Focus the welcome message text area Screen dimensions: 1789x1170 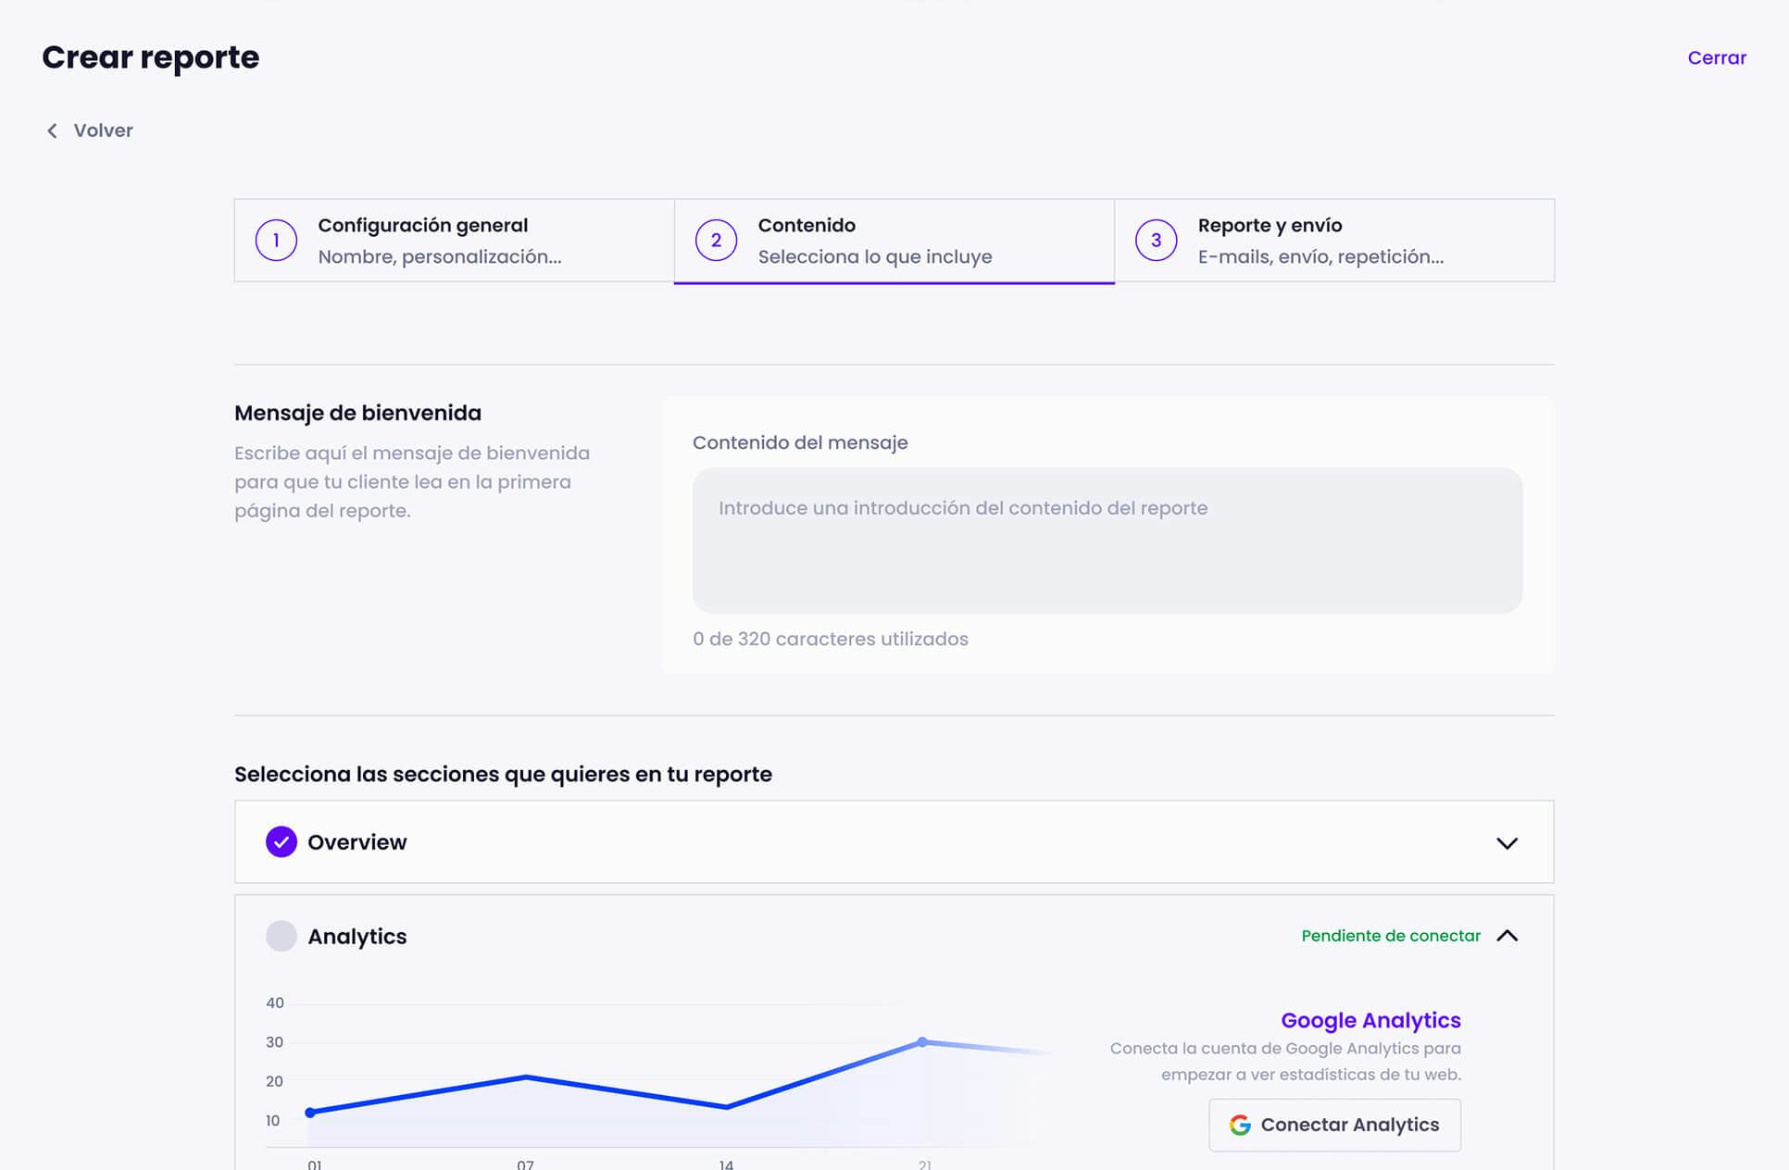coord(1107,541)
